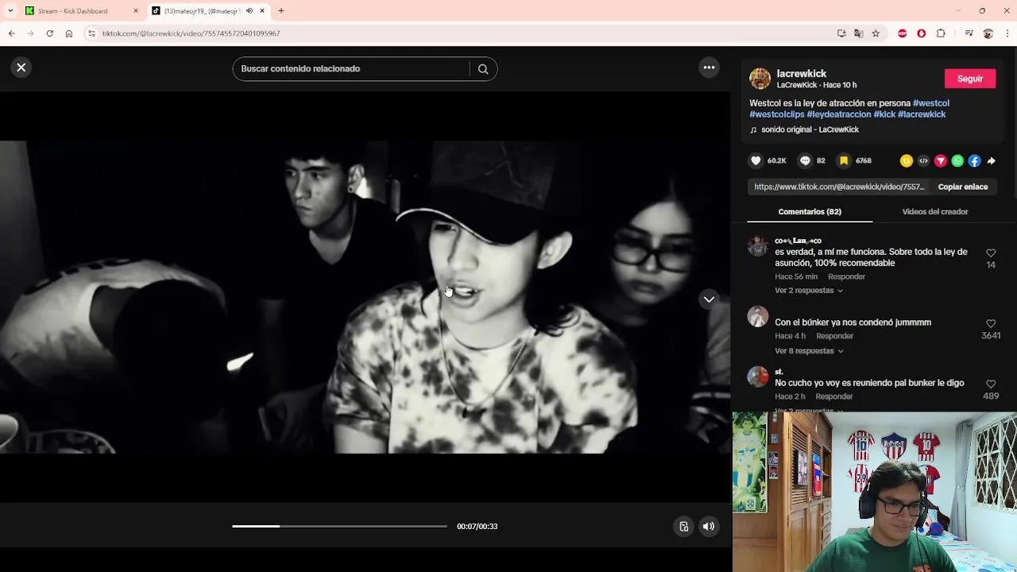Open the three-dots more options menu on video
The height and width of the screenshot is (572, 1017).
point(709,68)
